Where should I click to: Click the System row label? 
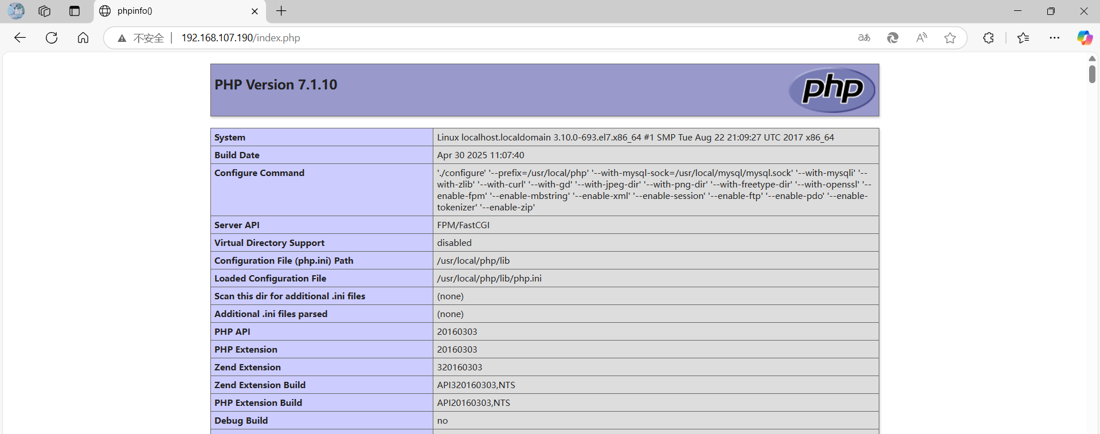click(230, 138)
